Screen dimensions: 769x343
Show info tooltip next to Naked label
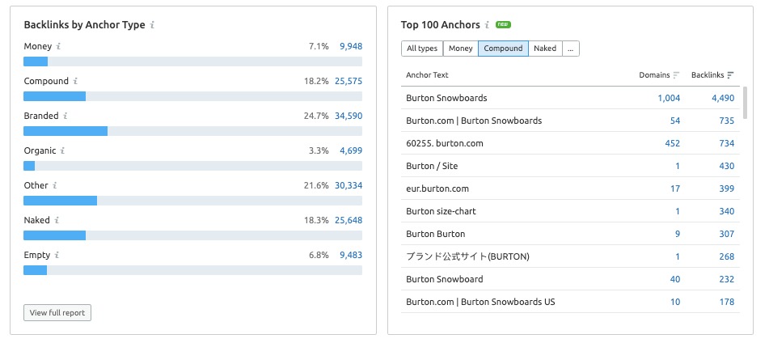pos(57,221)
